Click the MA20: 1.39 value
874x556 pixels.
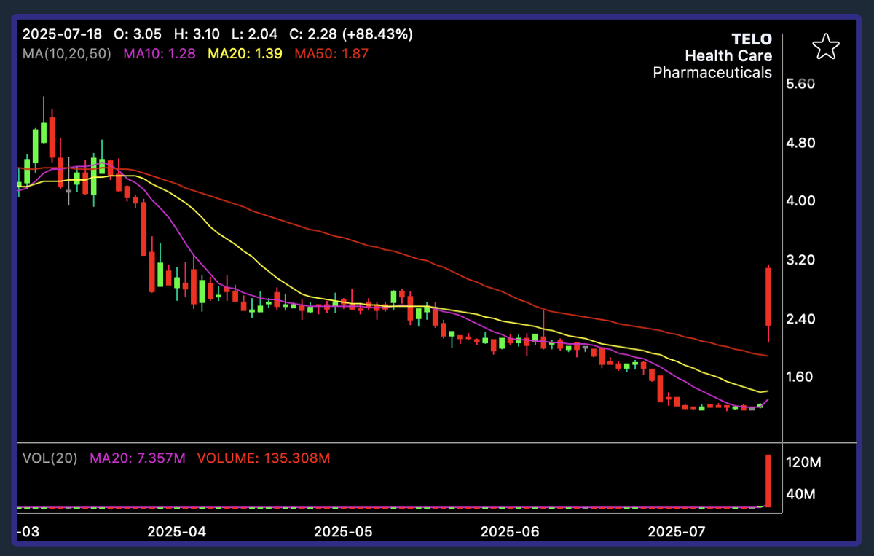pyautogui.click(x=245, y=53)
